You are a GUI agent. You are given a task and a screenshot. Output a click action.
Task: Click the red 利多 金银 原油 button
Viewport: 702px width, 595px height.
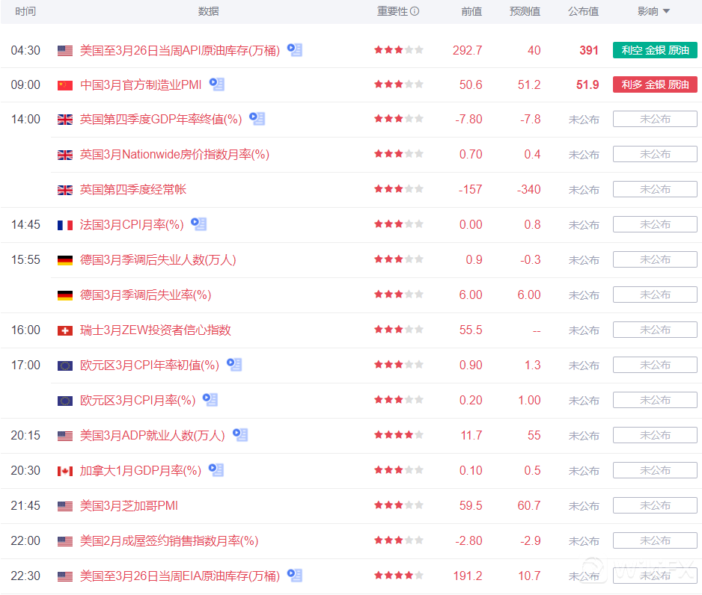(655, 84)
